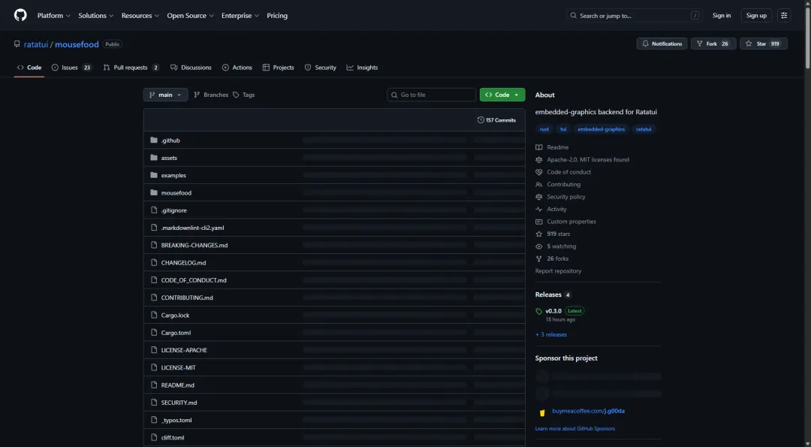Click the Security policy scale icon

pyautogui.click(x=539, y=197)
